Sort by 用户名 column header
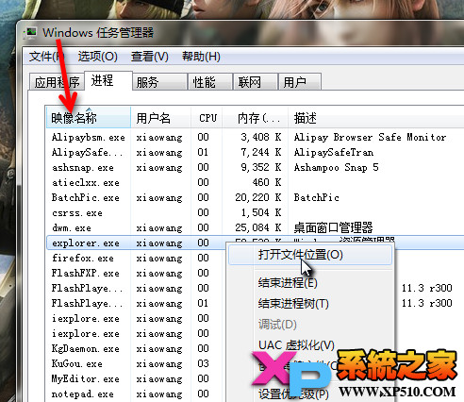The height and width of the screenshot is (402, 464). (160, 118)
